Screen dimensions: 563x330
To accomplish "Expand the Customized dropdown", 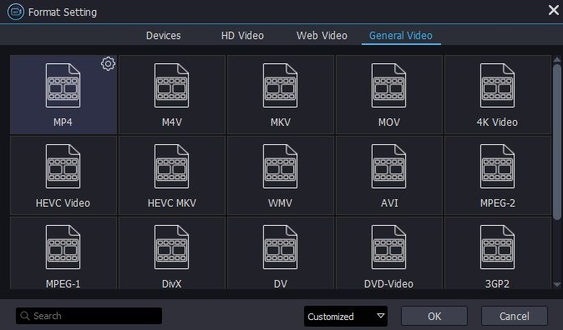I will (346, 317).
